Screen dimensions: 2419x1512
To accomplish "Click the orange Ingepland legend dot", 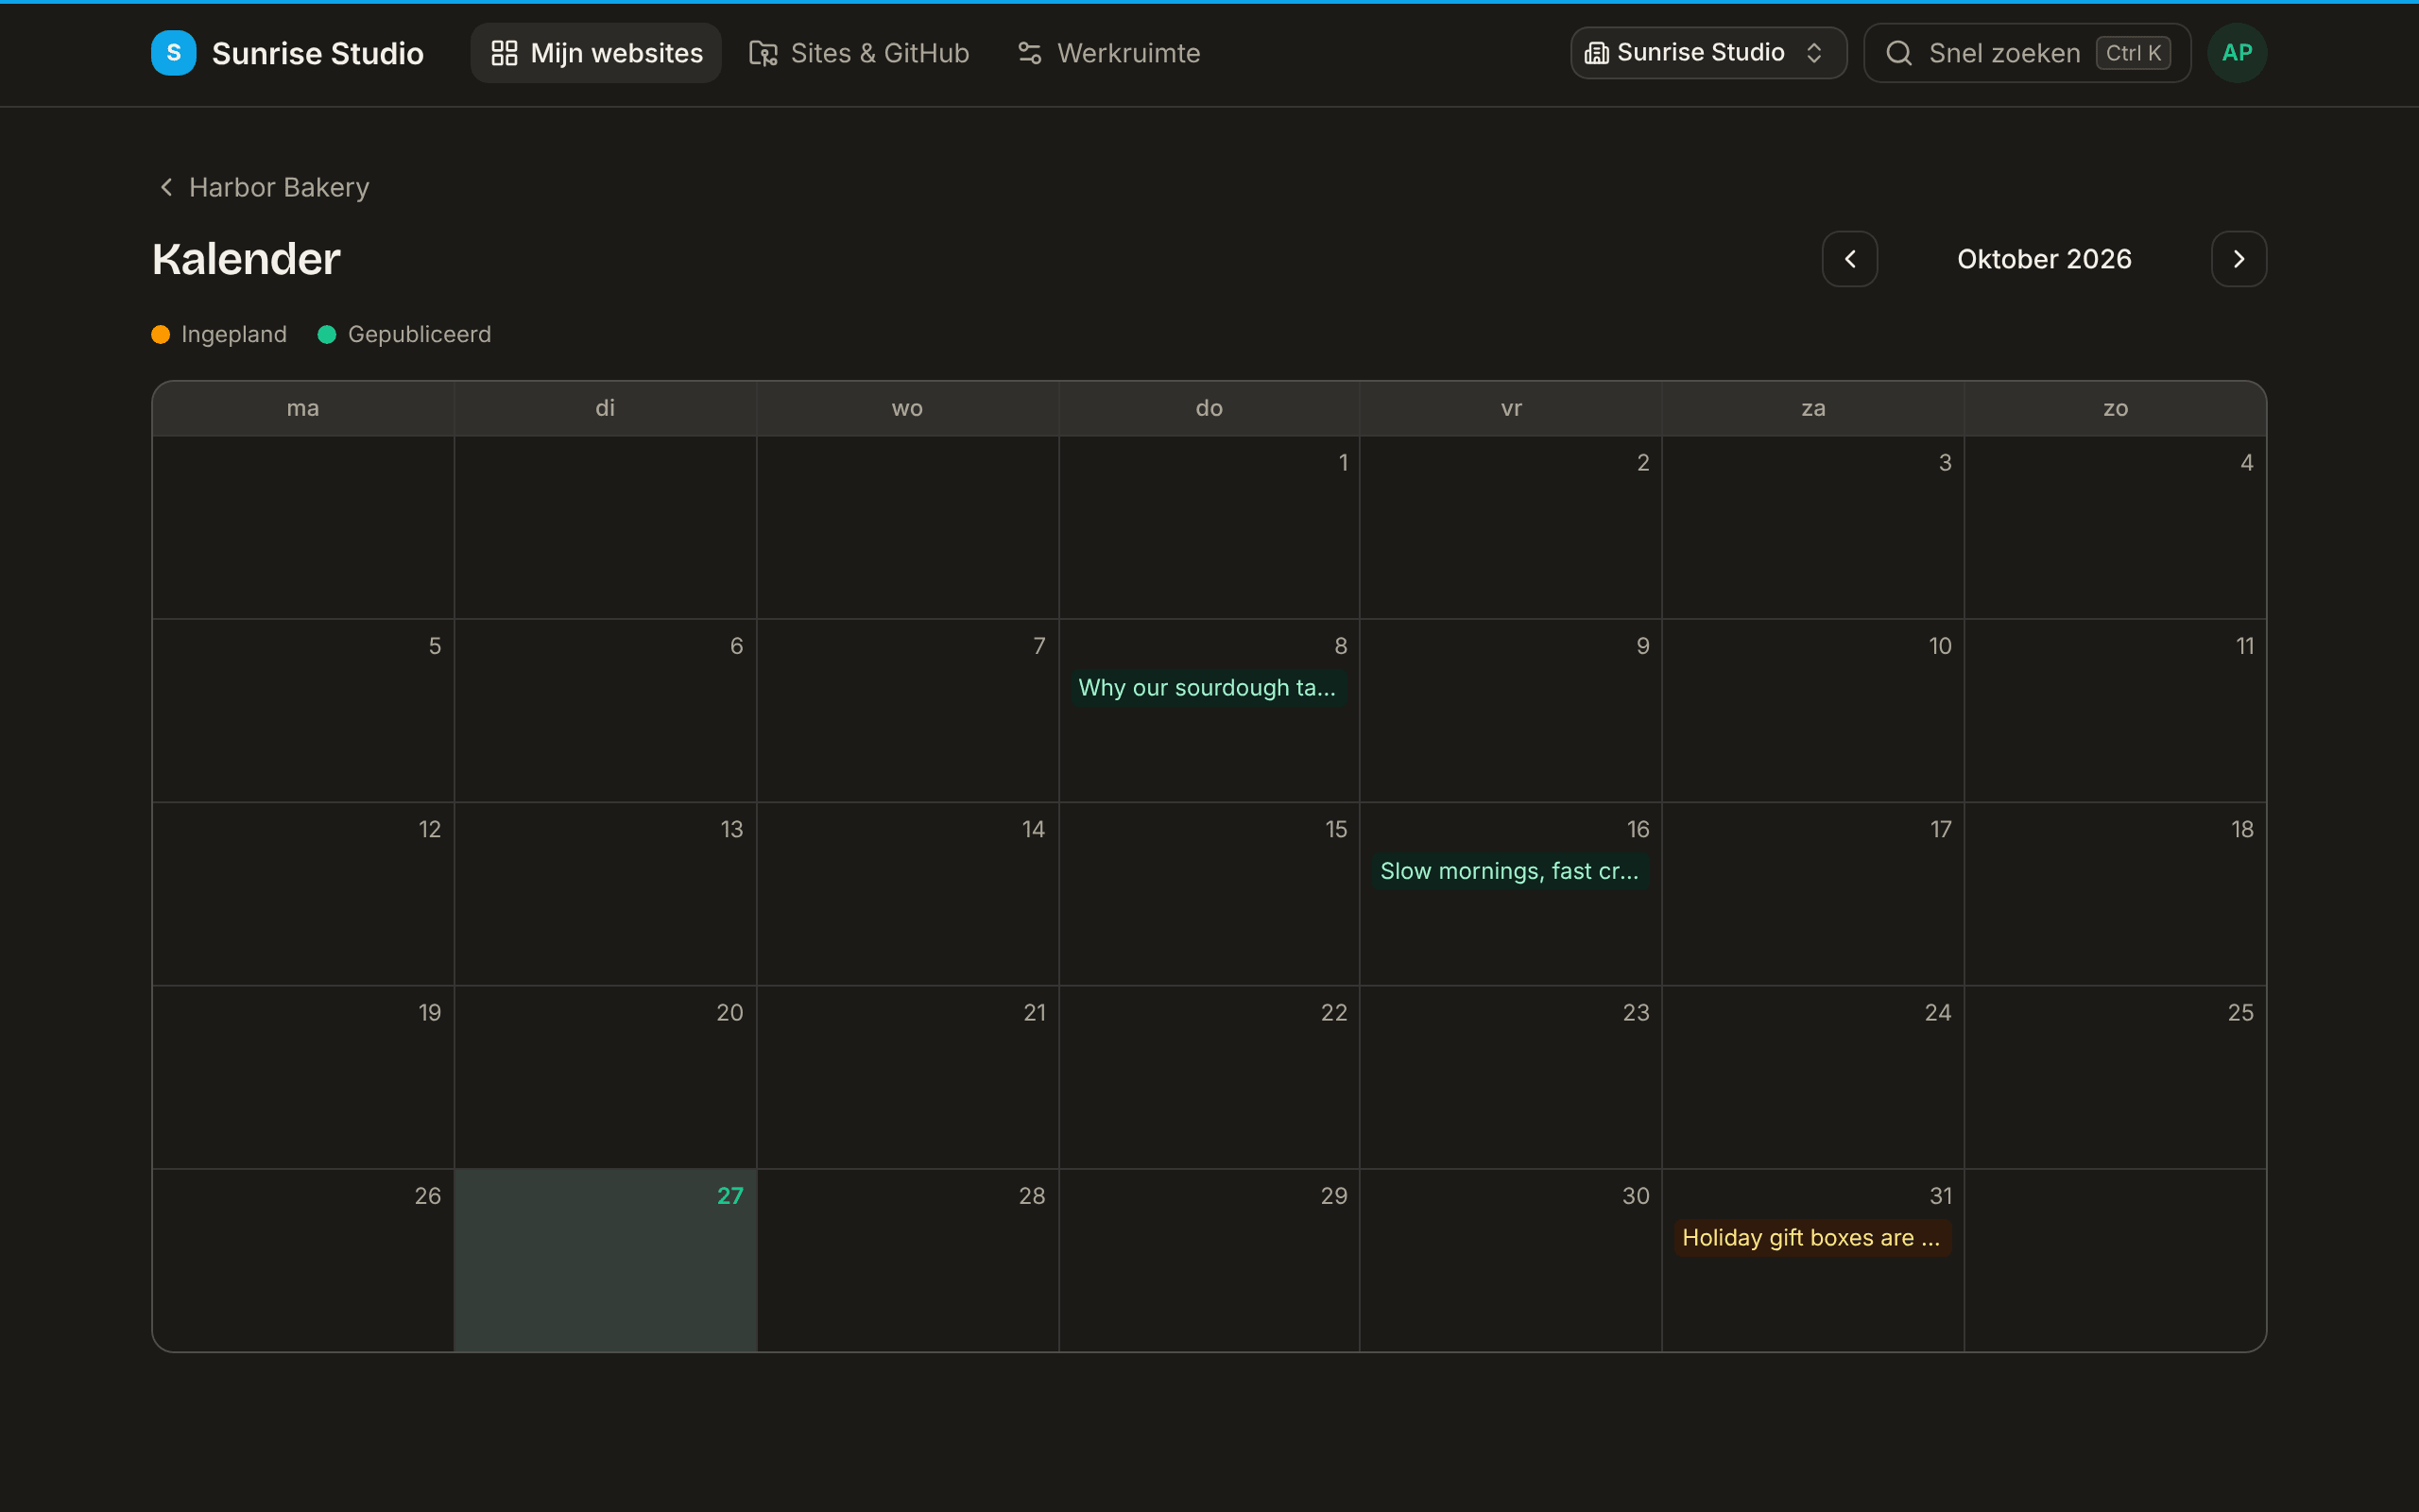I will click(x=160, y=334).
